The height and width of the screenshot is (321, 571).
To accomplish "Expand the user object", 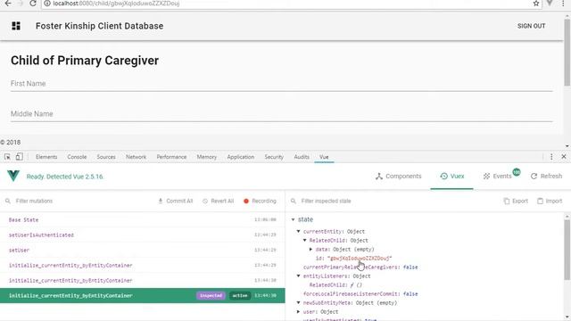I will click(x=298, y=312).
